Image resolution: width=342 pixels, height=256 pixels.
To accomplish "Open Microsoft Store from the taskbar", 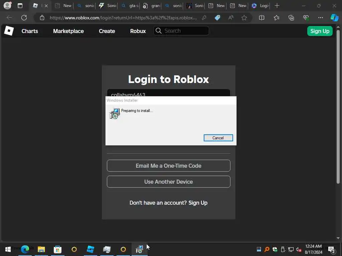I will point(57,249).
